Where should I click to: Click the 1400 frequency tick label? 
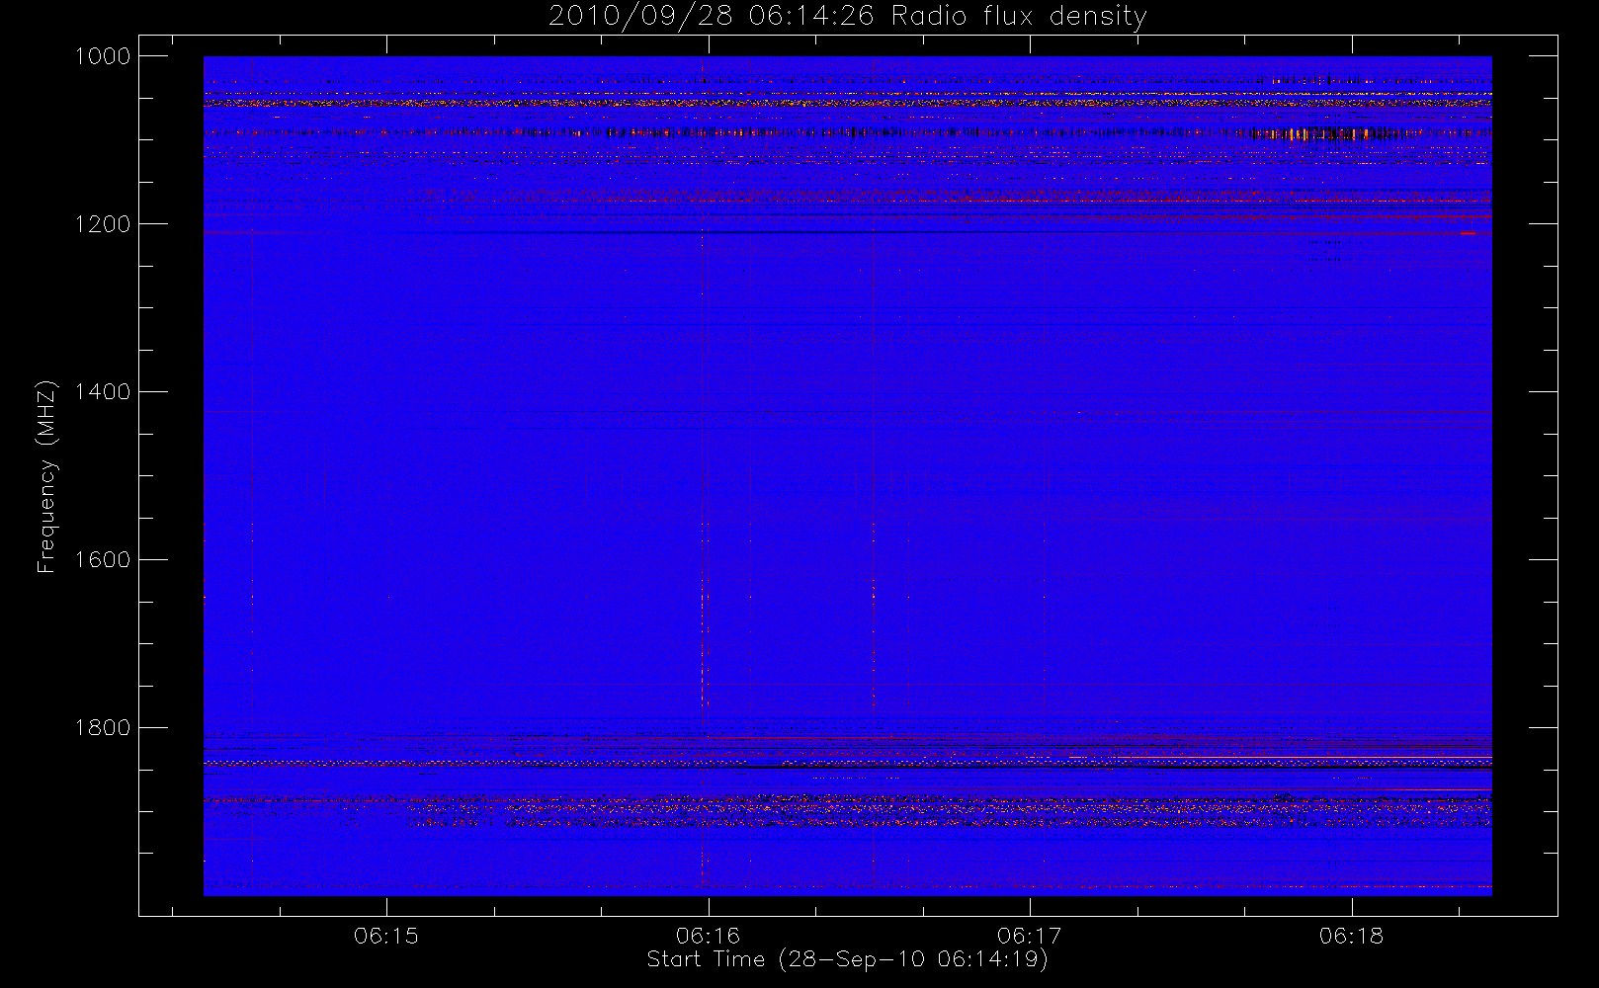pyautogui.click(x=103, y=392)
